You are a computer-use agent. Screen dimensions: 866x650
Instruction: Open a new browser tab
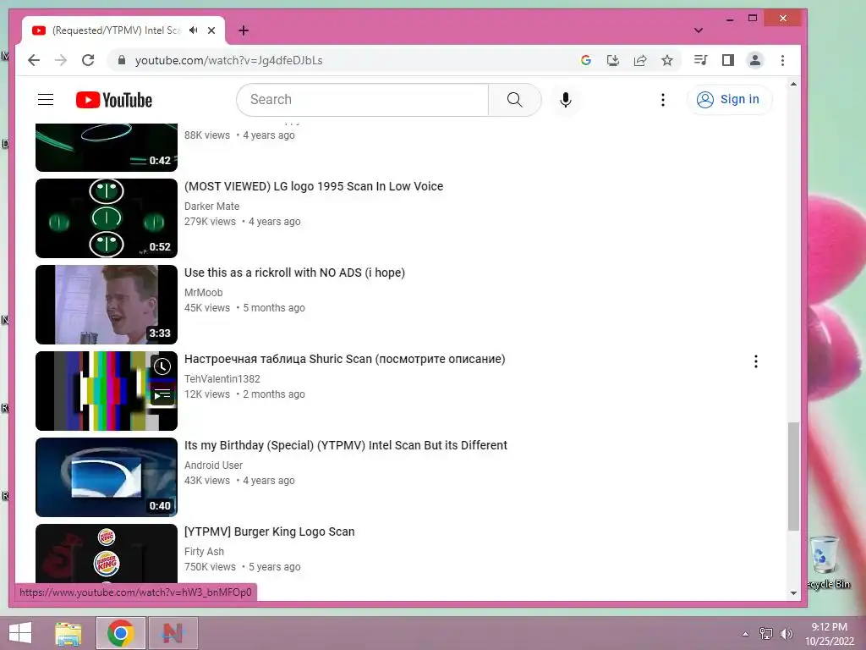[244, 30]
